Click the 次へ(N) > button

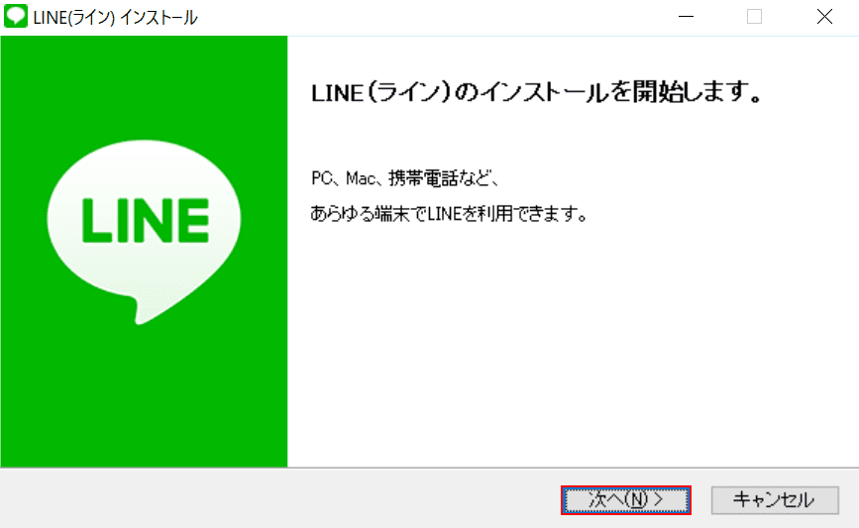(x=625, y=500)
